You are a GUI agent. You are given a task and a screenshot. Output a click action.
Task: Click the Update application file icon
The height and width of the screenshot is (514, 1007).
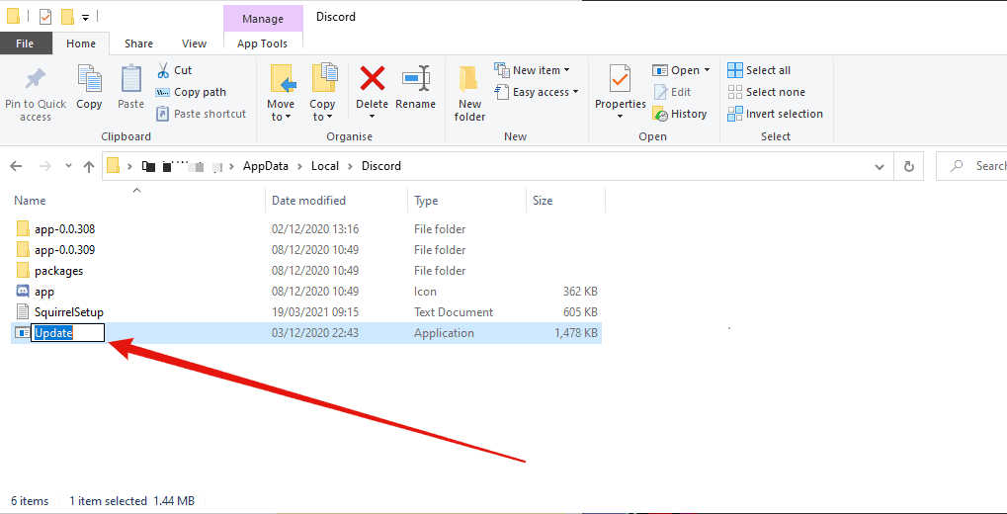23,333
